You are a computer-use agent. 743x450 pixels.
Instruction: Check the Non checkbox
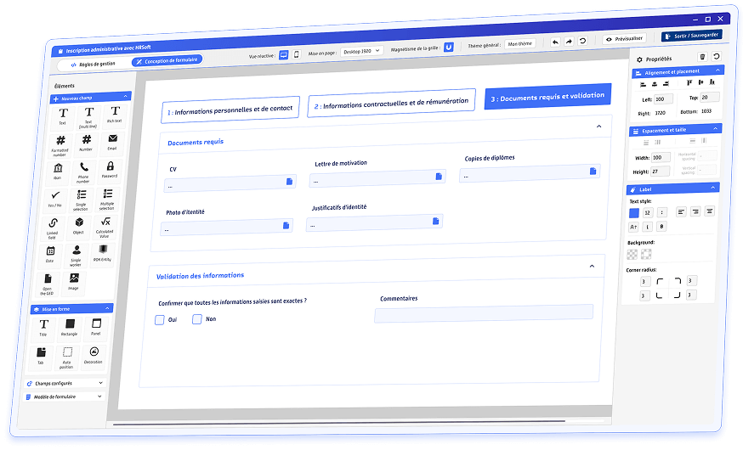(196, 319)
